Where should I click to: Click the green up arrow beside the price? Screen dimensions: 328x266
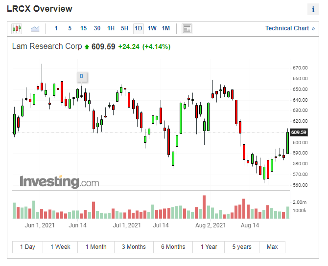87,47
